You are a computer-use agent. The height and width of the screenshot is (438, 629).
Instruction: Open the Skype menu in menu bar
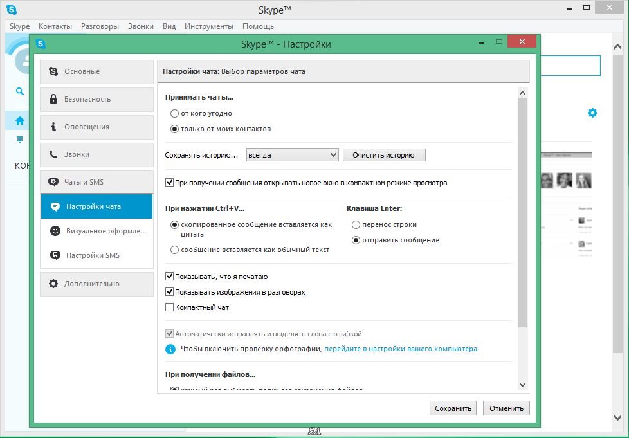(x=20, y=26)
